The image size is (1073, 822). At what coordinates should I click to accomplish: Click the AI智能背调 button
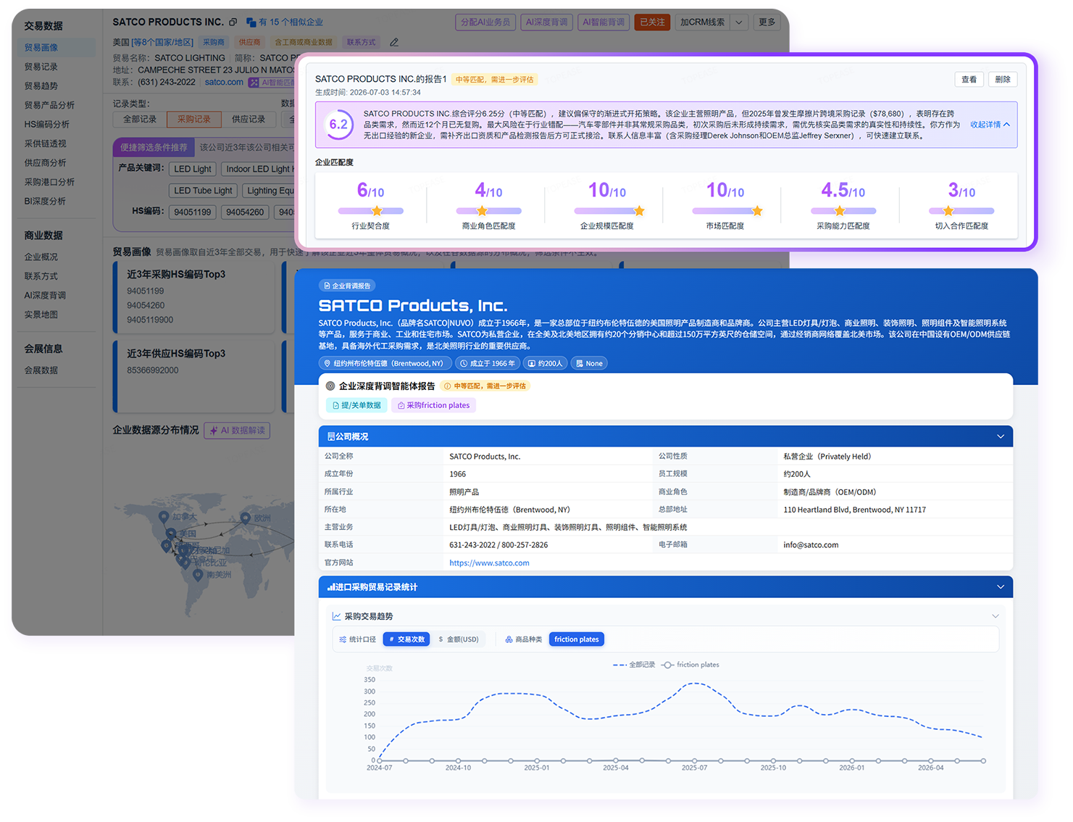pyautogui.click(x=604, y=22)
